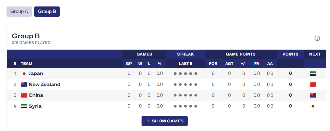
Task: Click Japan's last 5 streak dots
Action: coord(185,74)
